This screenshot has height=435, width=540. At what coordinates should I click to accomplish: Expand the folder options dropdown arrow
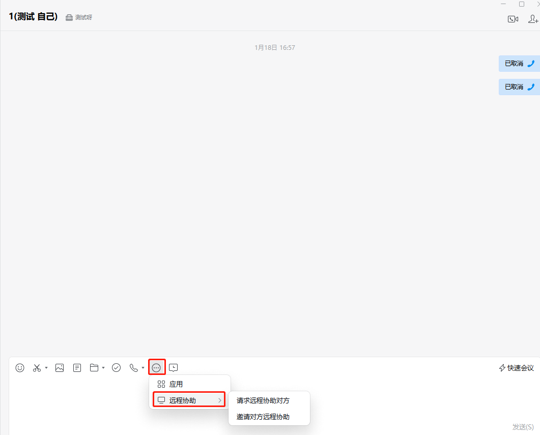click(x=103, y=368)
